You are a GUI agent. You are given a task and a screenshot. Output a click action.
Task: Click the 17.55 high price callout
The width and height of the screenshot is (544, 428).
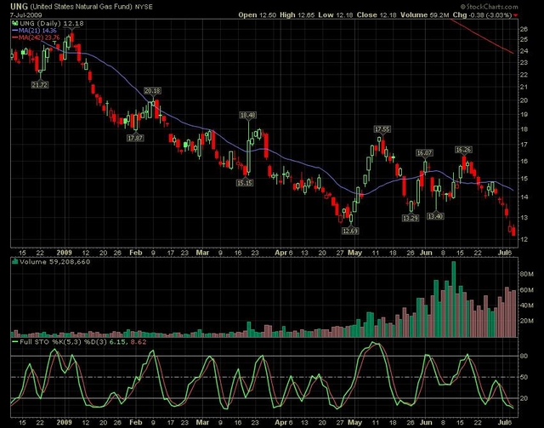click(382, 128)
